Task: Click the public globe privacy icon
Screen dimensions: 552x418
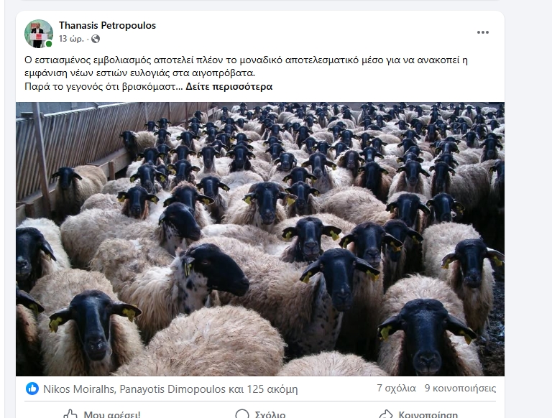Action: [96, 39]
